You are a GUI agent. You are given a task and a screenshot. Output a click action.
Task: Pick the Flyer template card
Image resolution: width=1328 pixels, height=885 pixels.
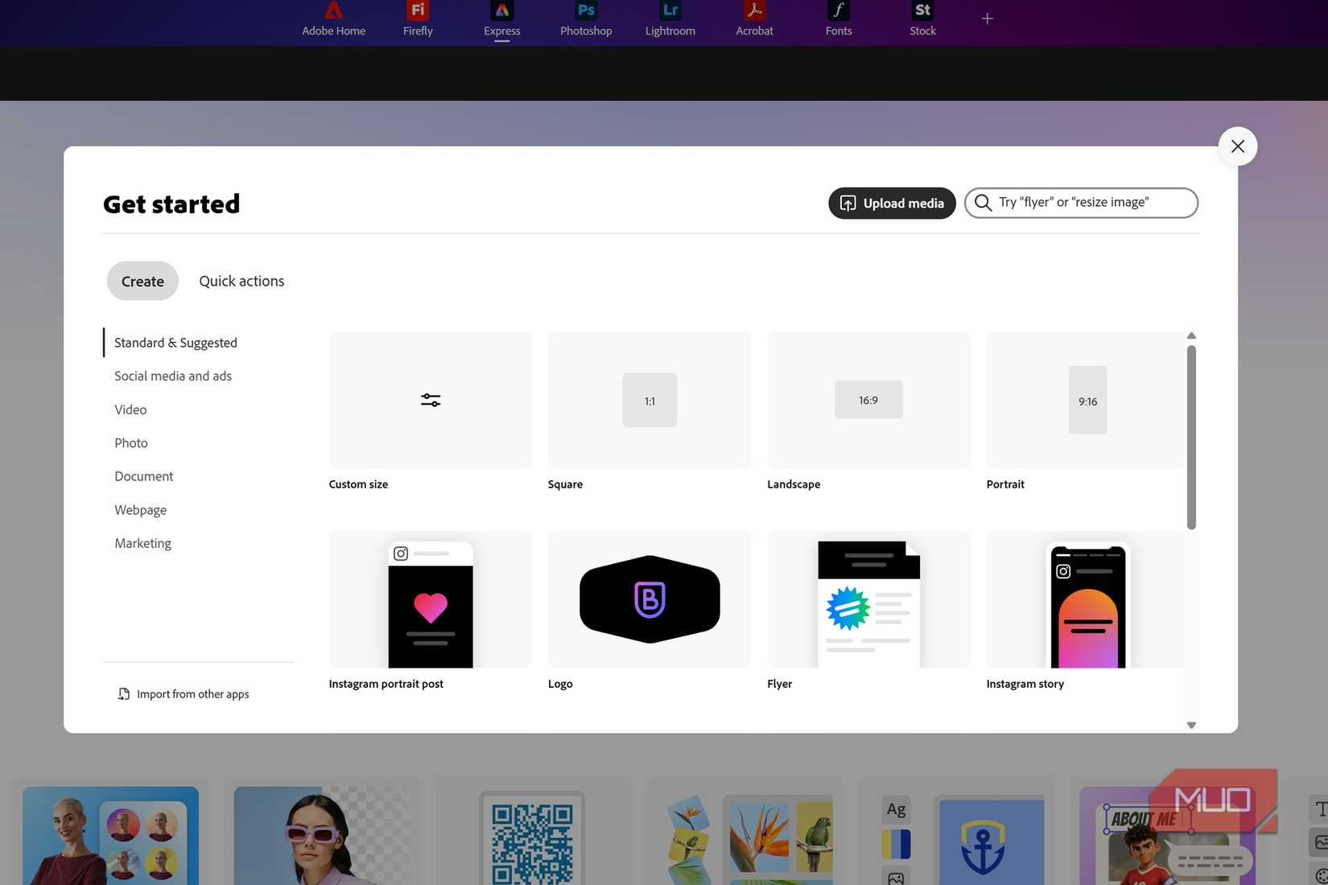click(868, 599)
